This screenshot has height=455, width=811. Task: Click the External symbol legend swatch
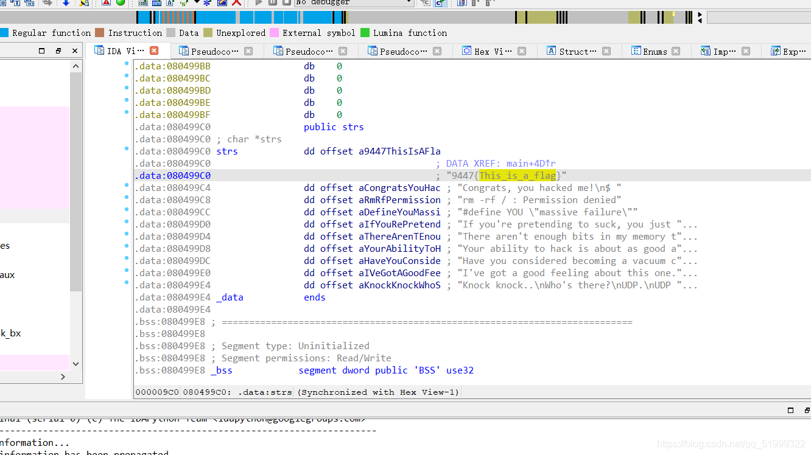coord(275,33)
